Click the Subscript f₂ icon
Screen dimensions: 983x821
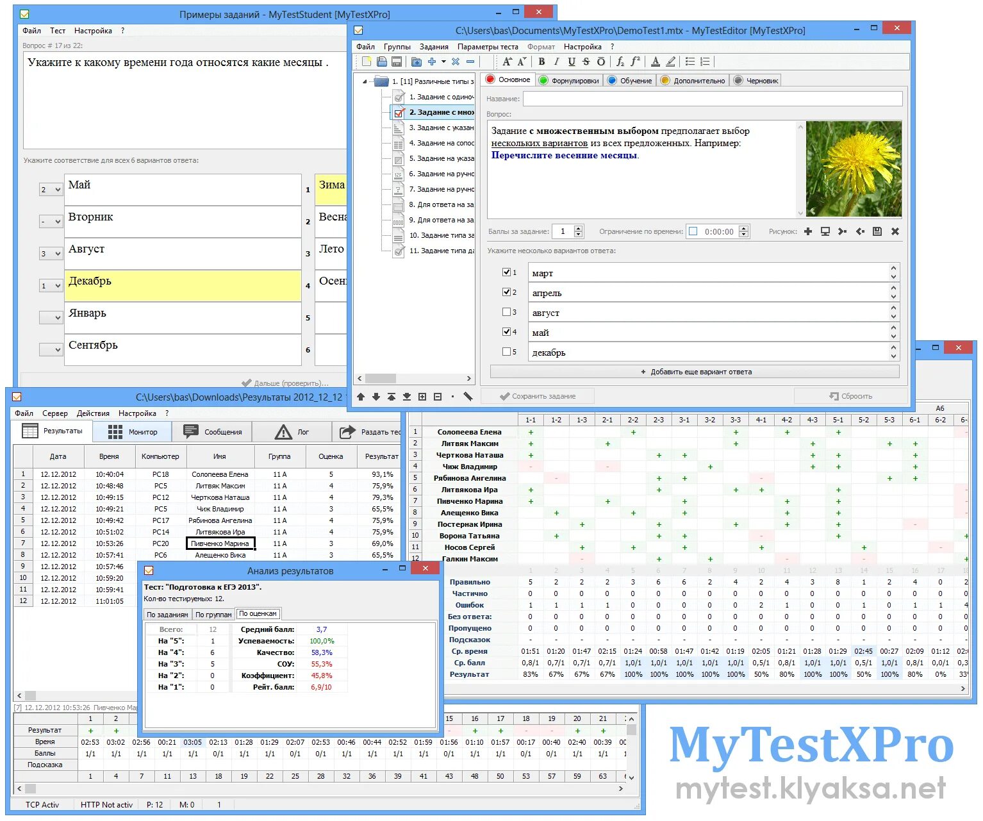[x=620, y=62]
